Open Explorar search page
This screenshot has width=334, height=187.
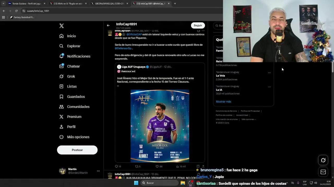pos(70,46)
